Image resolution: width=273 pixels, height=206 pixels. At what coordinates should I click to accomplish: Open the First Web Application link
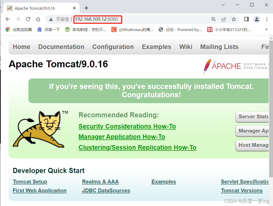click(40, 191)
